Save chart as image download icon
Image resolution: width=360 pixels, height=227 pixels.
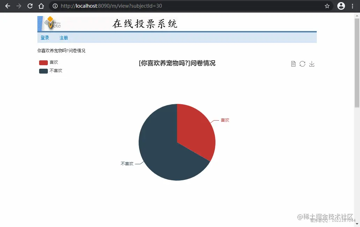[x=311, y=64]
